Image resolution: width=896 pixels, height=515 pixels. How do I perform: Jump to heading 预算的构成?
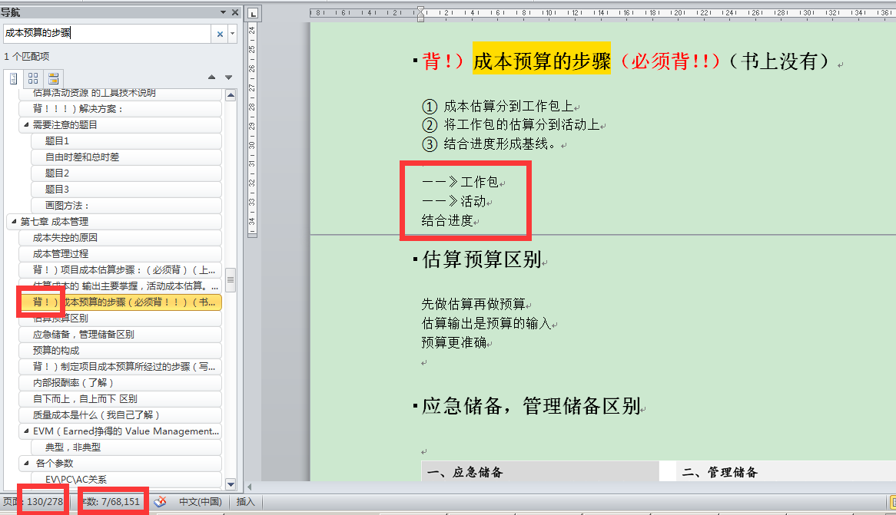pos(120,351)
